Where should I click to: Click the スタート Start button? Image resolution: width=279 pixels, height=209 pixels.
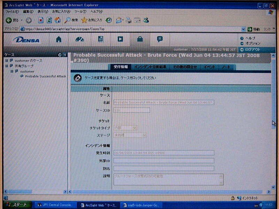pyautogui.click(x=17, y=205)
